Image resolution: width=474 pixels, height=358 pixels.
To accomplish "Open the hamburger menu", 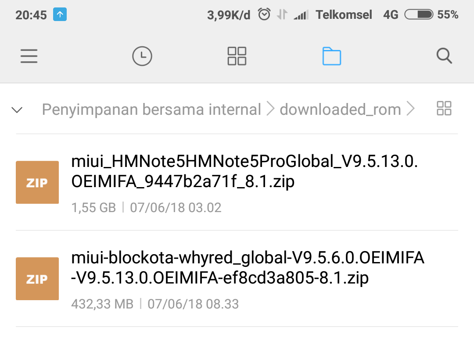I will coord(29,56).
